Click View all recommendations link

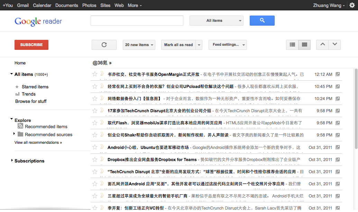tap(38, 142)
